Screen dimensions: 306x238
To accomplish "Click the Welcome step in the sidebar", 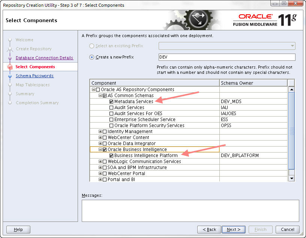I will coord(24,40).
